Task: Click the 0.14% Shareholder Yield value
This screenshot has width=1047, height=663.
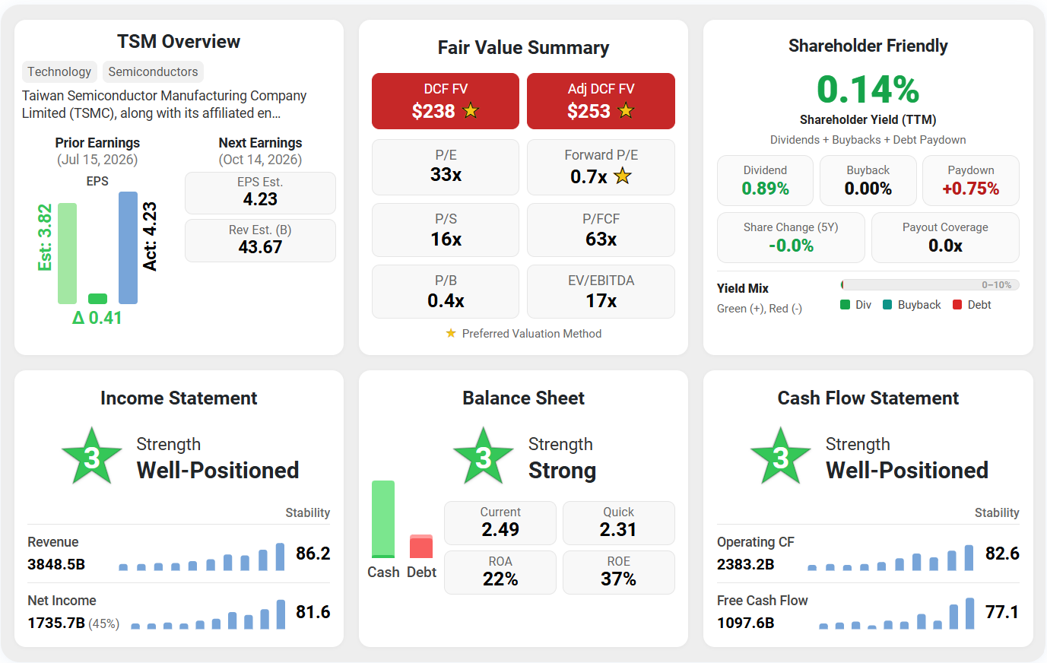Action: point(868,90)
